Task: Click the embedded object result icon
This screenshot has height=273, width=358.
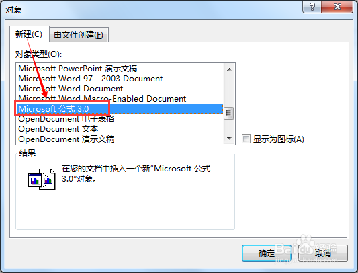Action: click(x=42, y=179)
